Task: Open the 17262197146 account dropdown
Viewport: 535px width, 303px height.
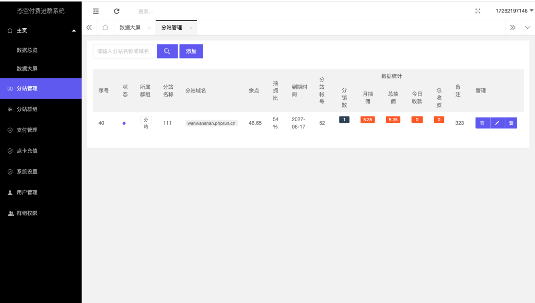Action: pos(514,10)
